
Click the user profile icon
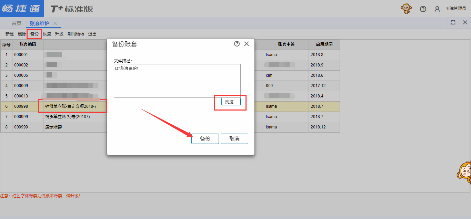437,9
